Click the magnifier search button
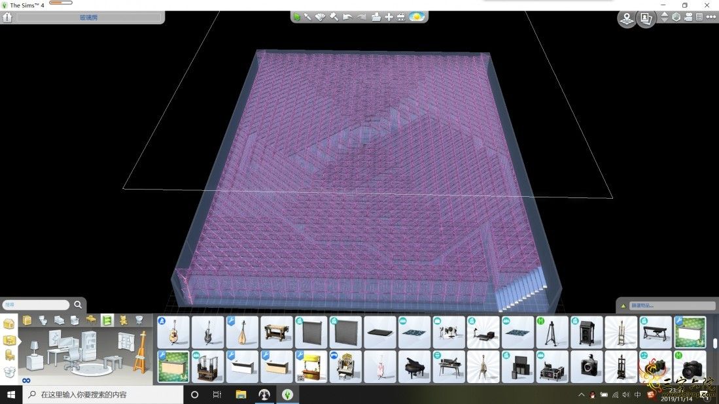The height and width of the screenshot is (404, 719). (x=78, y=305)
